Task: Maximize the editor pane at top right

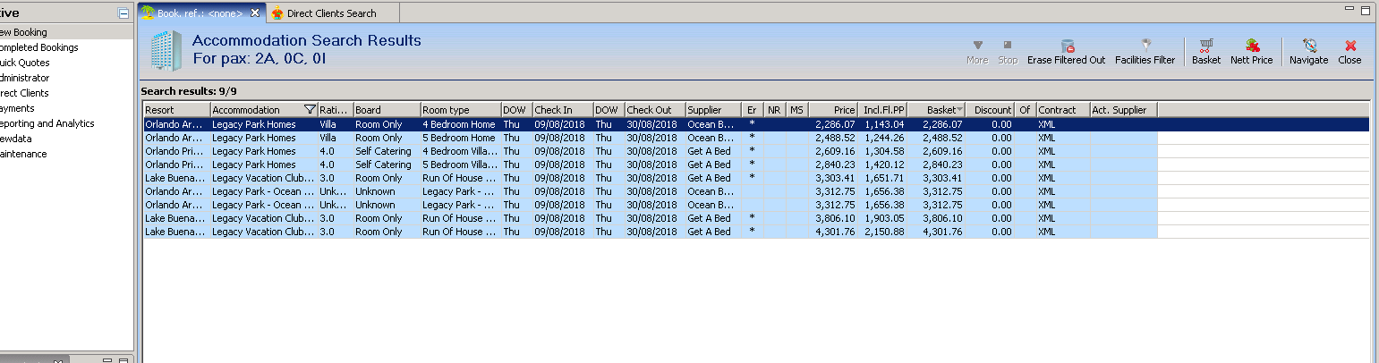Action: click(x=1366, y=10)
